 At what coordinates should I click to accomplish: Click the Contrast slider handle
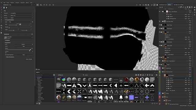6,53
